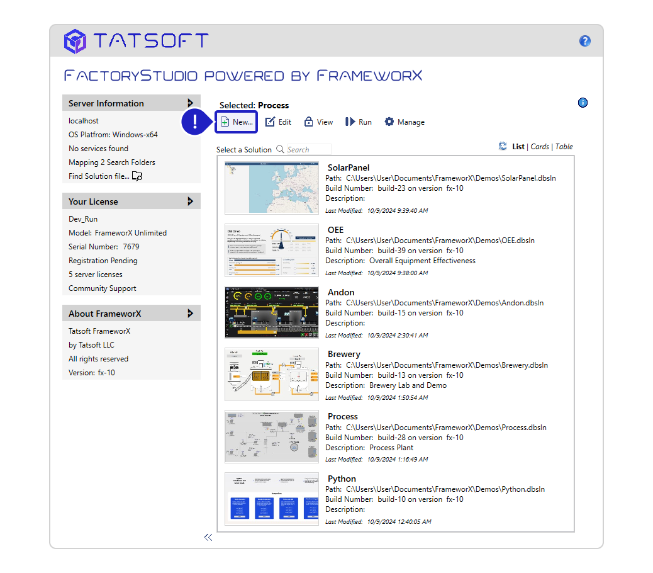Focus the solution Search field

(x=309, y=149)
